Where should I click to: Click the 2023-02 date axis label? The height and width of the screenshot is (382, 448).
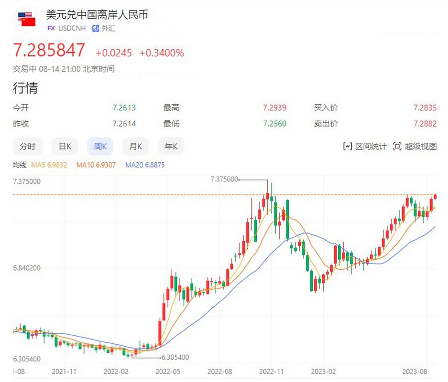[323, 371]
